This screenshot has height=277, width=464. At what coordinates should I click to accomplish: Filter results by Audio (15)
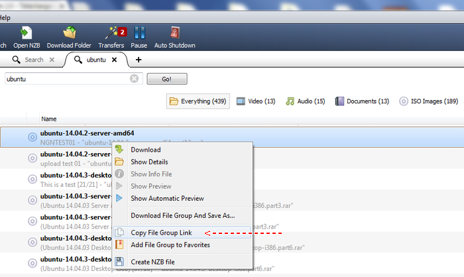pyautogui.click(x=306, y=101)
